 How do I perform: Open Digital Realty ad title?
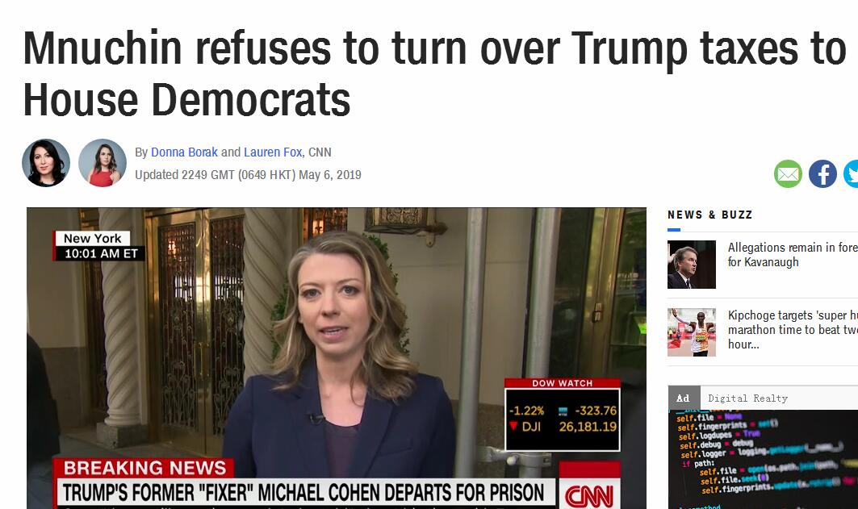747,398
